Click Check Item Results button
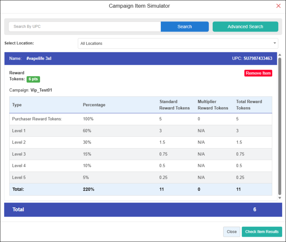 (x=262, y=232)
